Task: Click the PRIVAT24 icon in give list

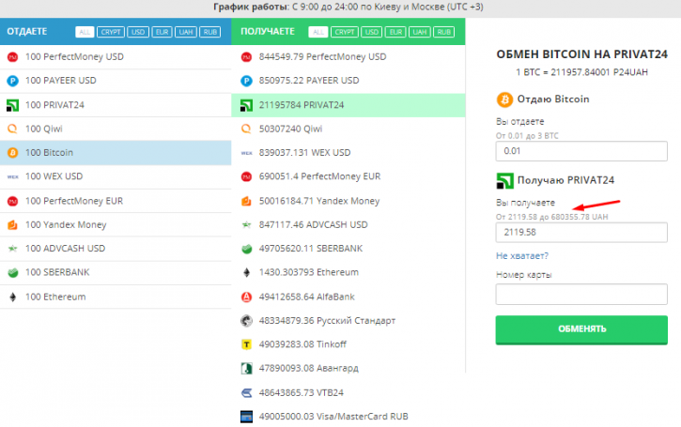Action: pos(12,105)
